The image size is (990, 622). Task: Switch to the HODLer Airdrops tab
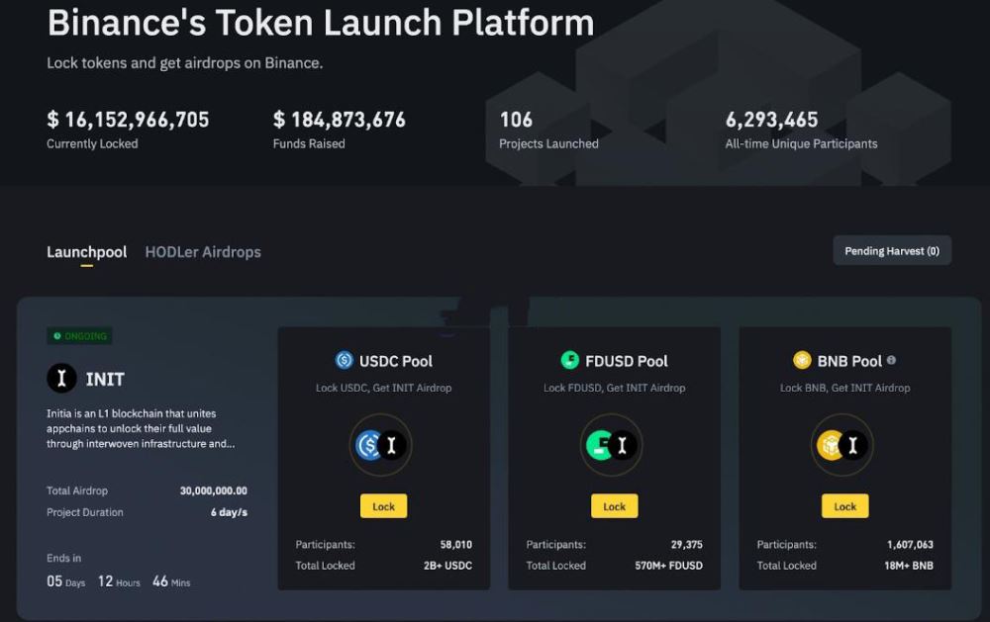202,252
